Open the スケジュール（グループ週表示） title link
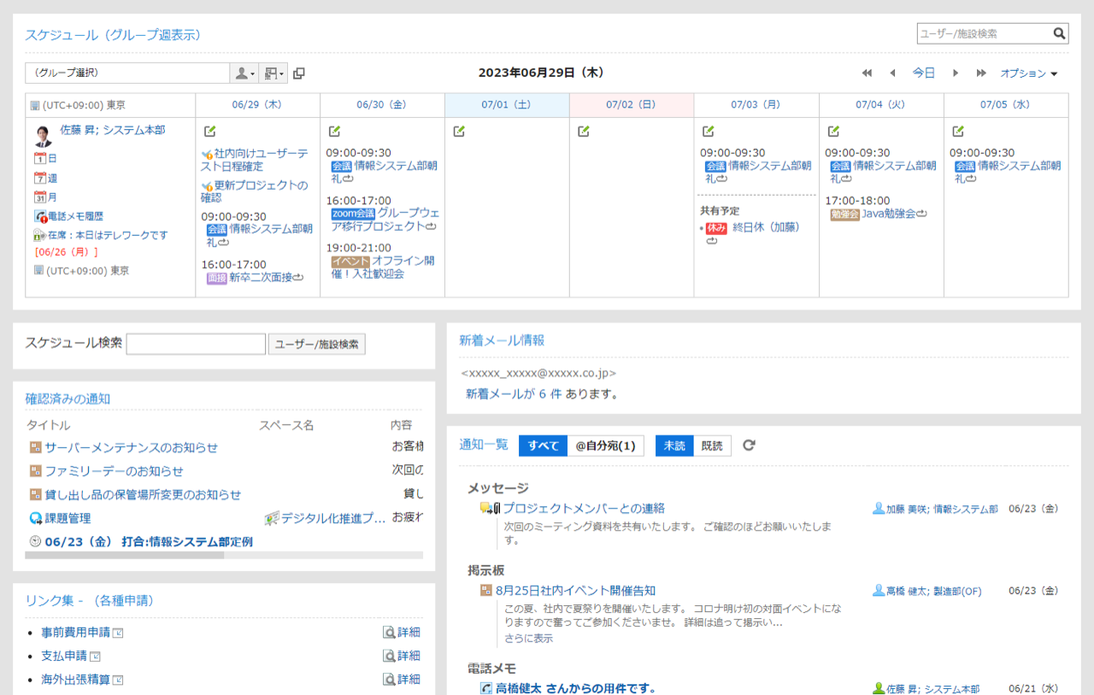1094x695 pixels. point(113,35)
